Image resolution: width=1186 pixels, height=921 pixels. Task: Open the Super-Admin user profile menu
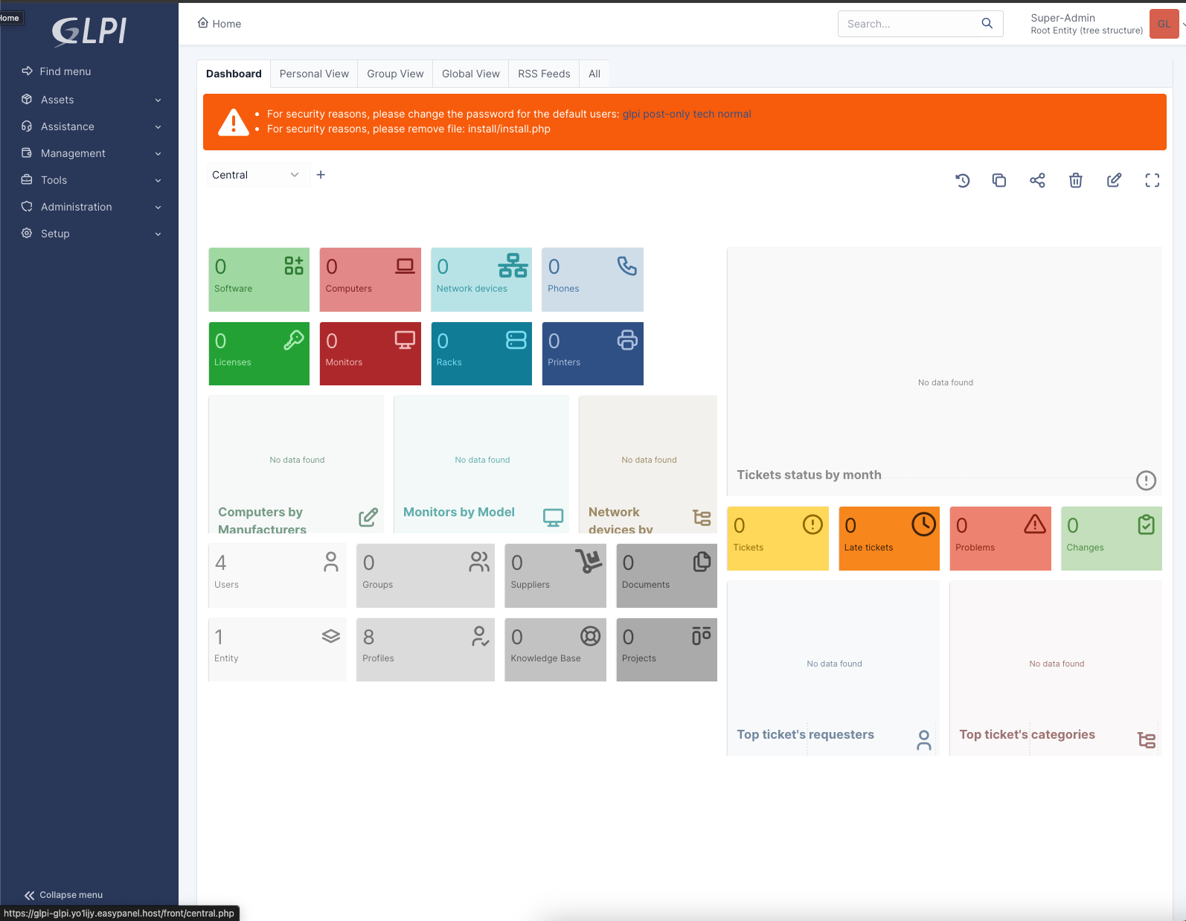pyautogui.click(x=1086, y=24)
